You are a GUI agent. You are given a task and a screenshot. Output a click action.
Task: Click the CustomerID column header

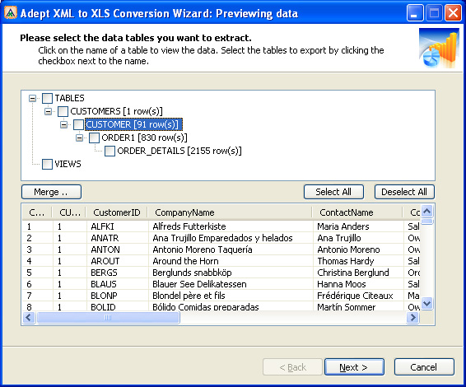pyautogui.click(x=117, y=212)
